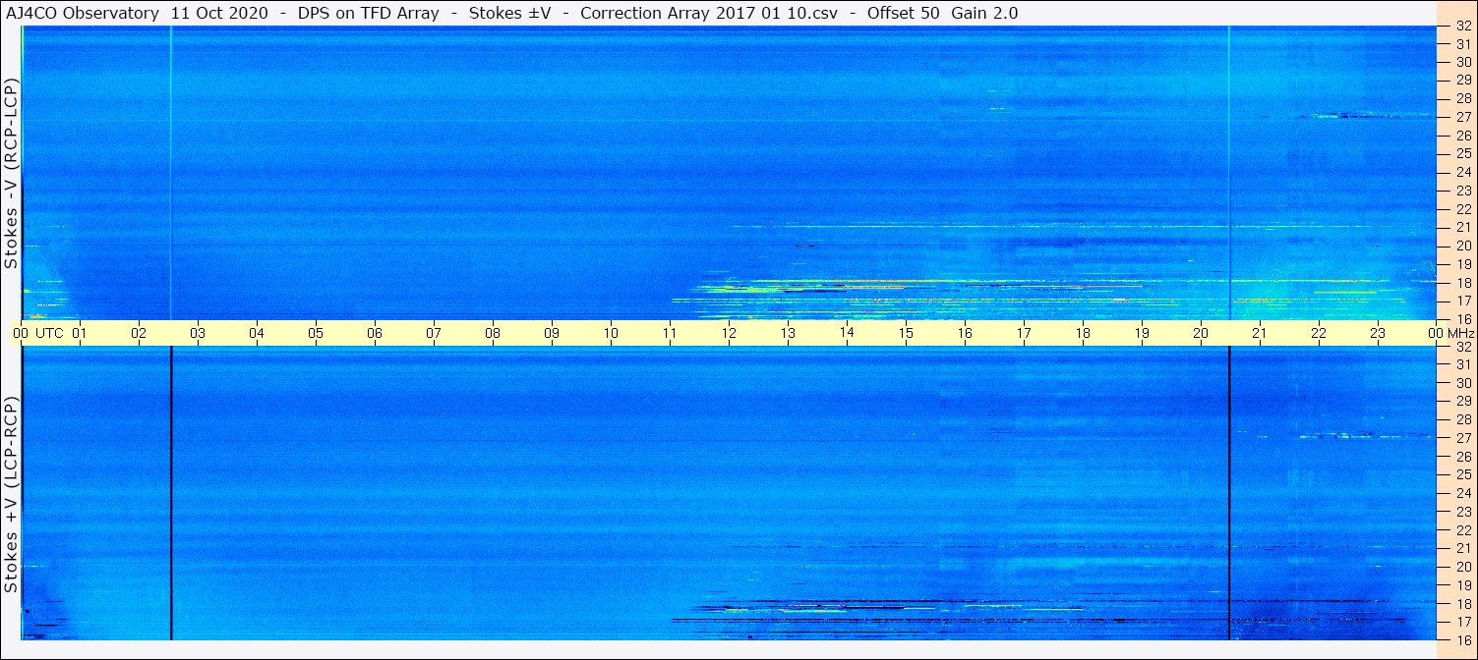Select hour 13 on the UTC axis
Image resolution: width=1478 pixels, height=660 pixels.
click(x=788, y=333)
